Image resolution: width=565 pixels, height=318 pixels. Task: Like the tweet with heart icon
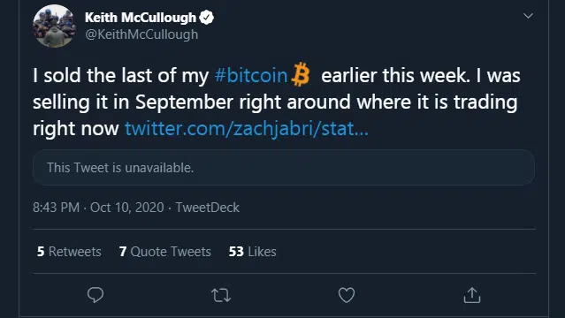[x=347, y=295]
